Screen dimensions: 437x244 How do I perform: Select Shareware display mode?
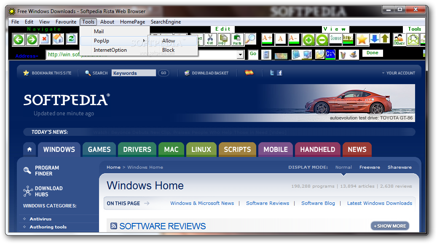(x=399, y=167)
